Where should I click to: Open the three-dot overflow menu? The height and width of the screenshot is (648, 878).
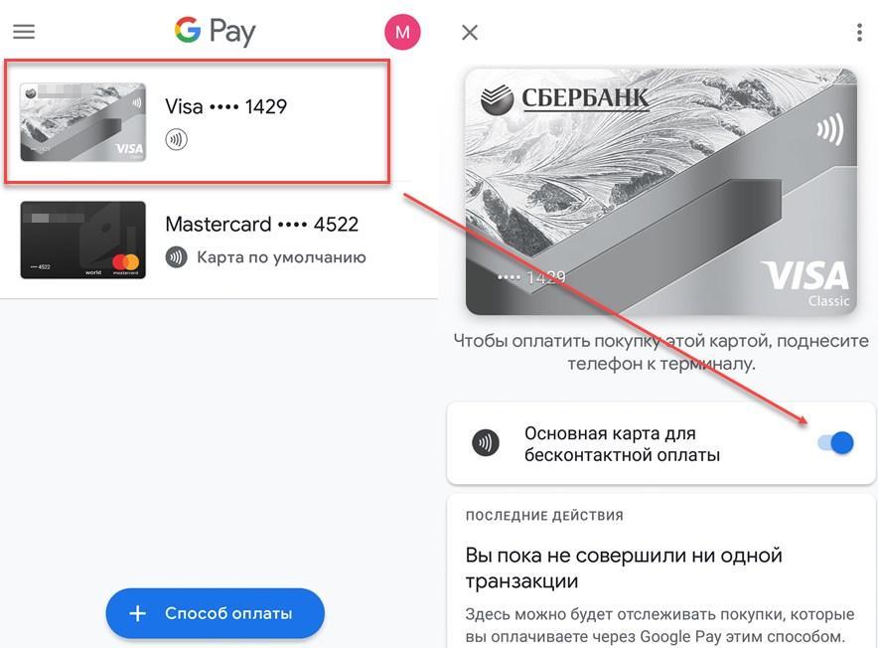859,33
